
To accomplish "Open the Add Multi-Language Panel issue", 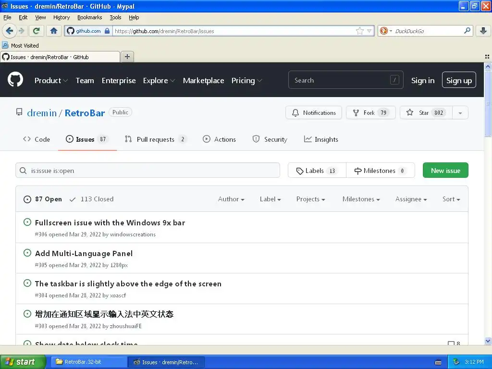I will (84, 254).
